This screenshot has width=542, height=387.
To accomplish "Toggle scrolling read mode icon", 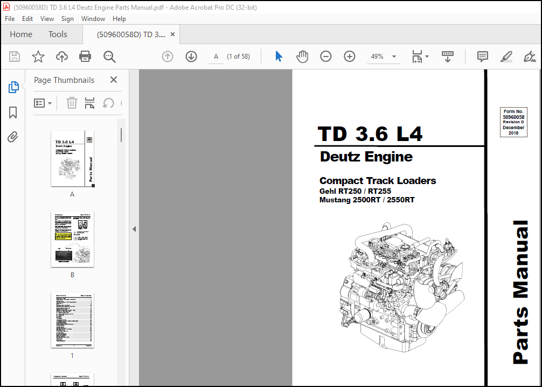I will pos(448,57).
